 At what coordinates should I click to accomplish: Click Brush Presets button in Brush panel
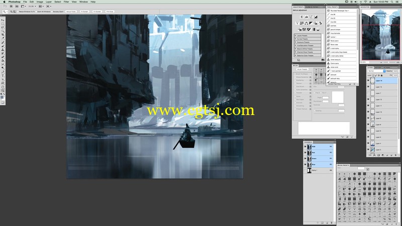(303, 69)
